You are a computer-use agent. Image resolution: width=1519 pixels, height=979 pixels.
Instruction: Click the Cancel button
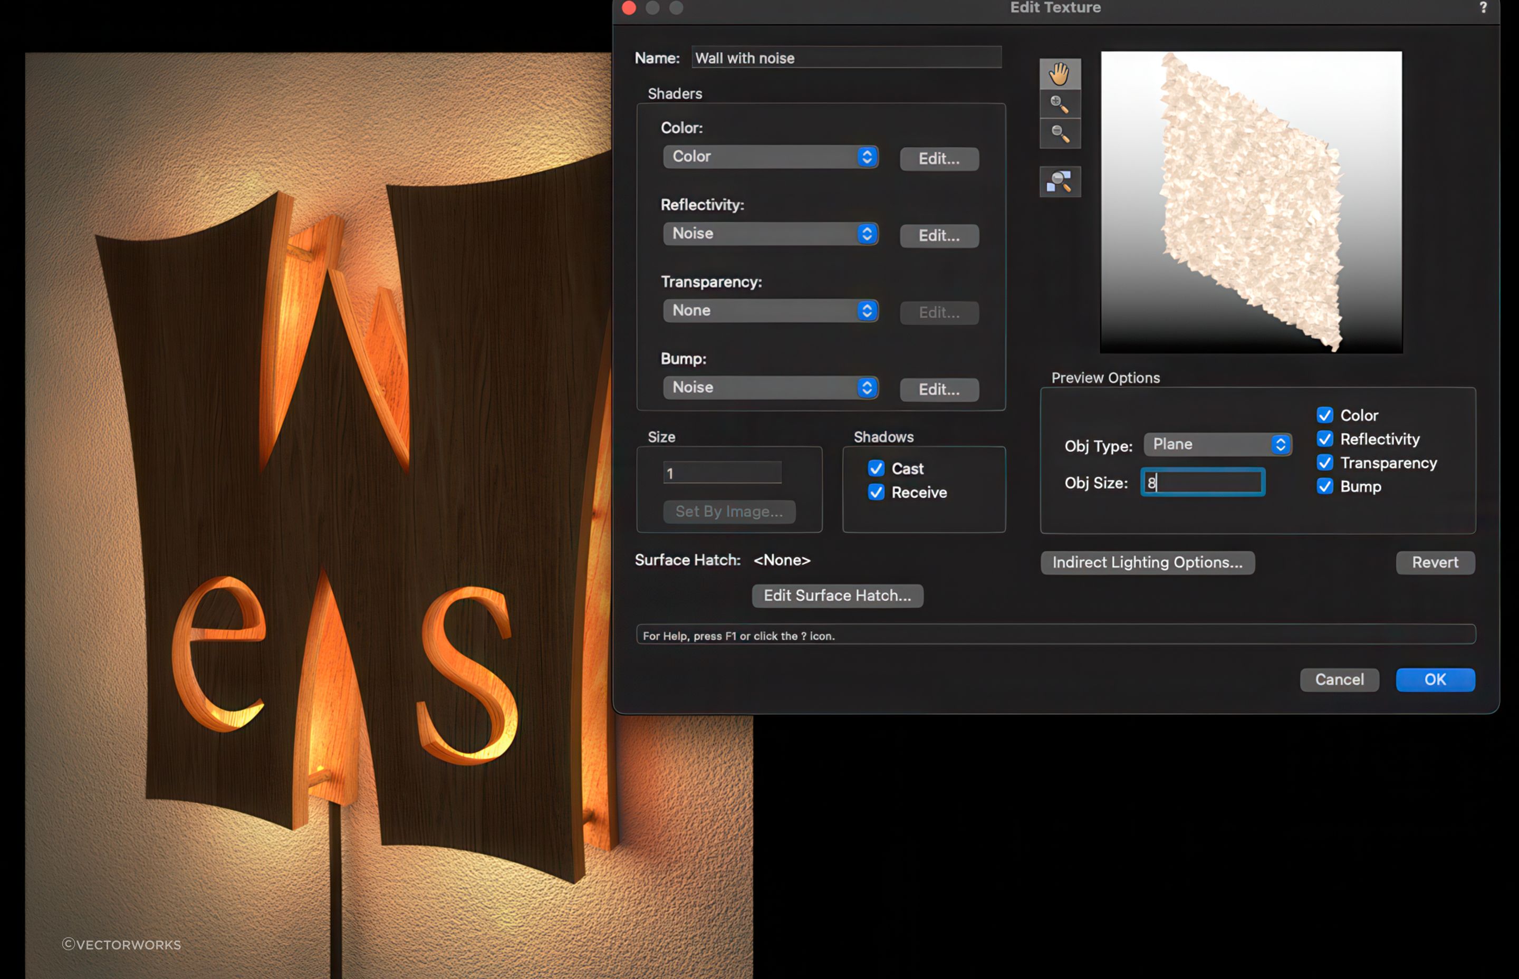[1339, 679]
